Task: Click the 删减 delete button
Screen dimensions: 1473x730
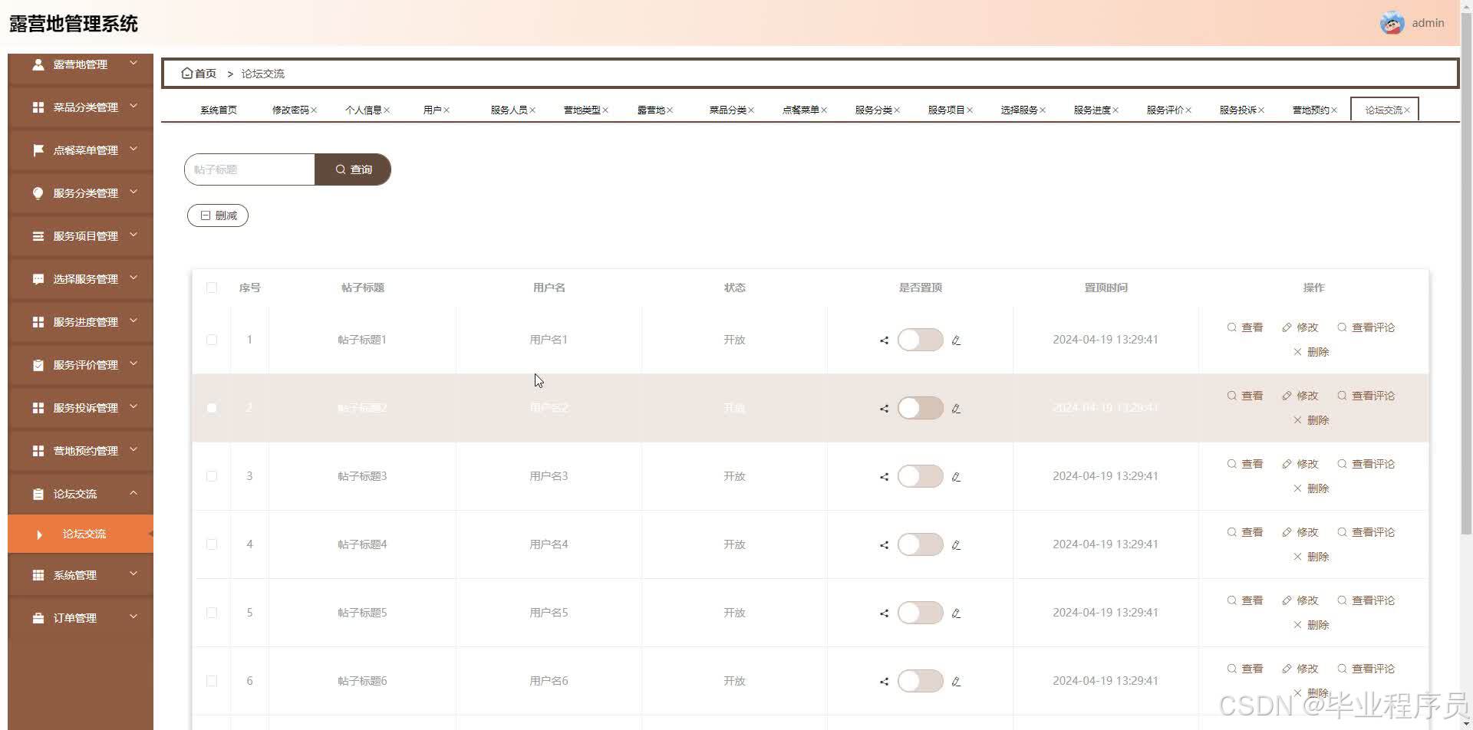Action: (218, 215)
